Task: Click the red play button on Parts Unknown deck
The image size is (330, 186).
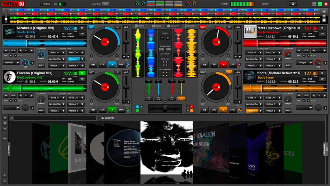Action: [x=223, y=65]
